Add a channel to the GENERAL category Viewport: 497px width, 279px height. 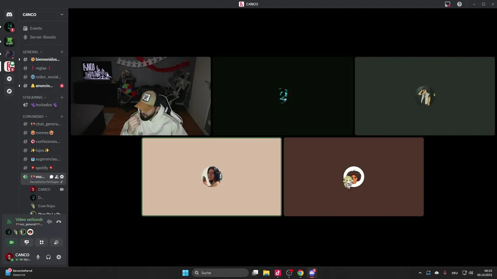click(x=62, y=52)
